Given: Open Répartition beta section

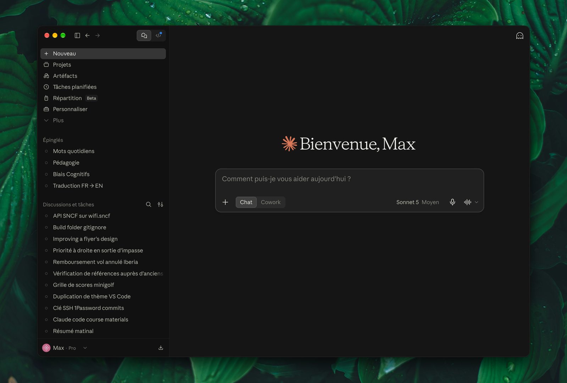Looking at the screenshot, I should point(103,98).
